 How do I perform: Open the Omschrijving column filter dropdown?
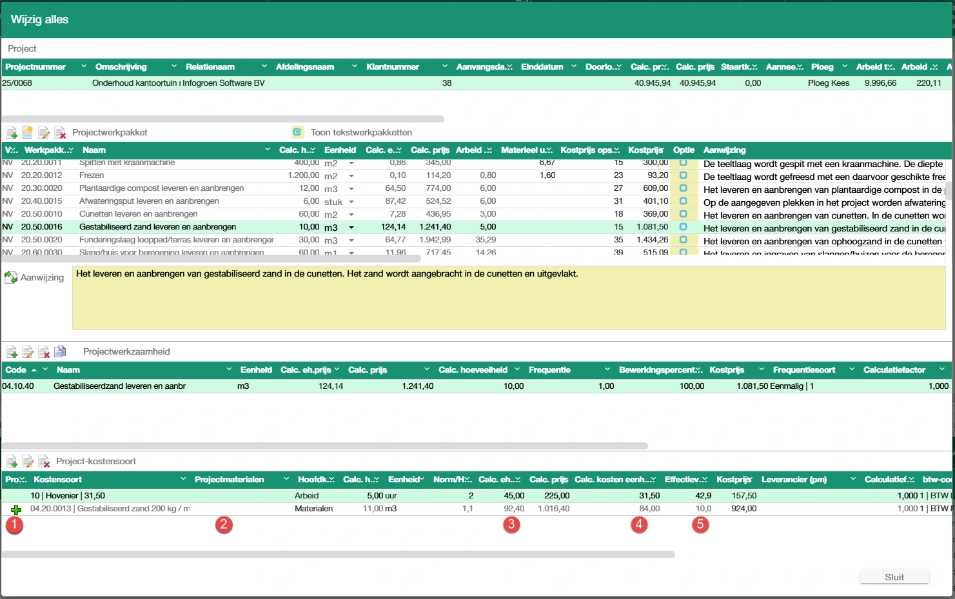(x=173, y=66)
